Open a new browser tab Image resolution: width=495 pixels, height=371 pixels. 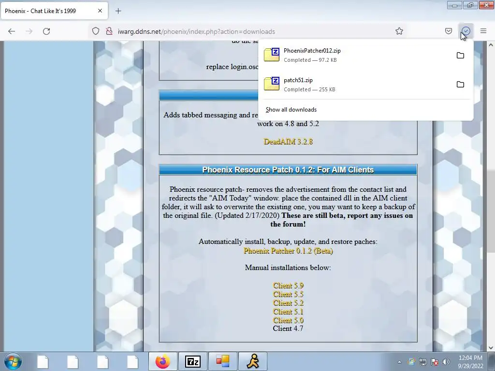point(118,11)
